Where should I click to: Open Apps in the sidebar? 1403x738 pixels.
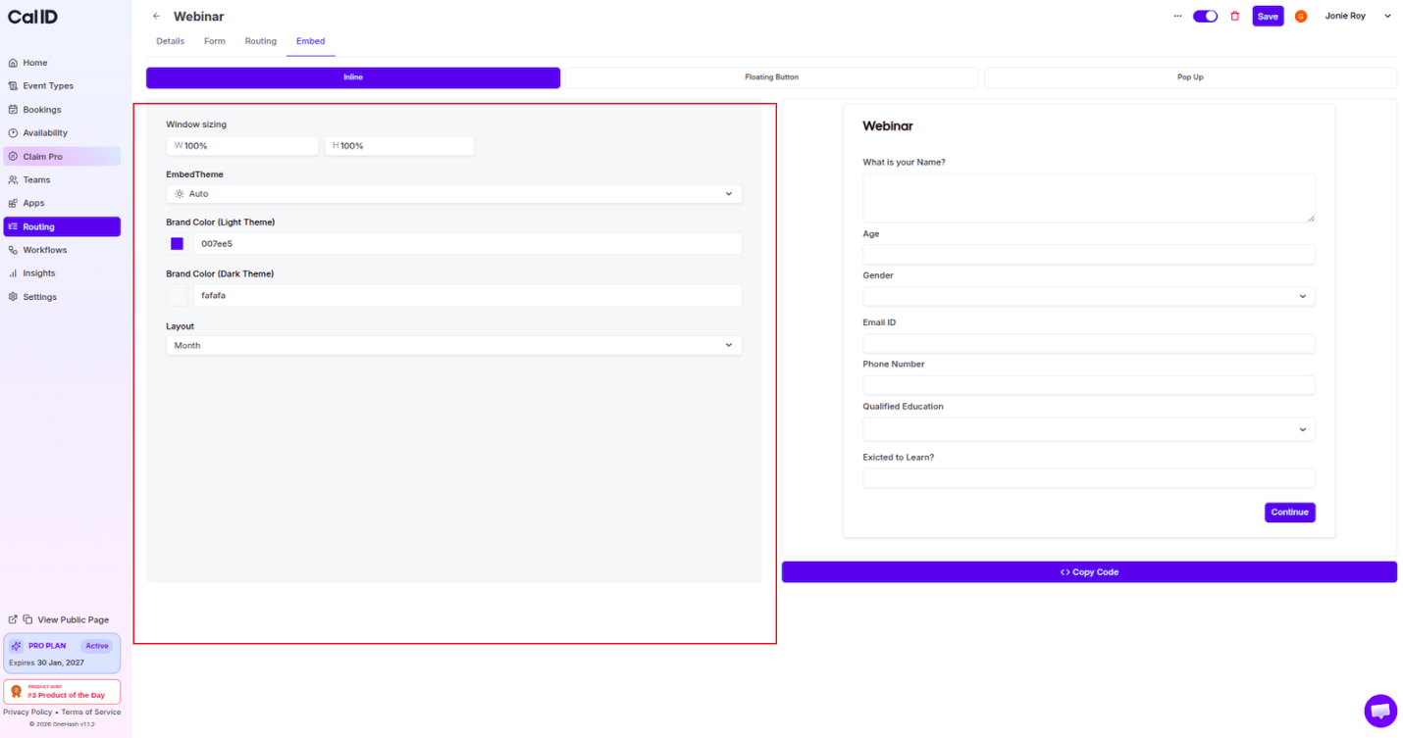click(x=62, y=203)
